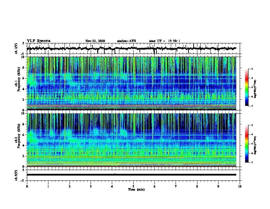Click the "Time (min)" axis label
The image size is (270, 209).
[x=136, y=190]
